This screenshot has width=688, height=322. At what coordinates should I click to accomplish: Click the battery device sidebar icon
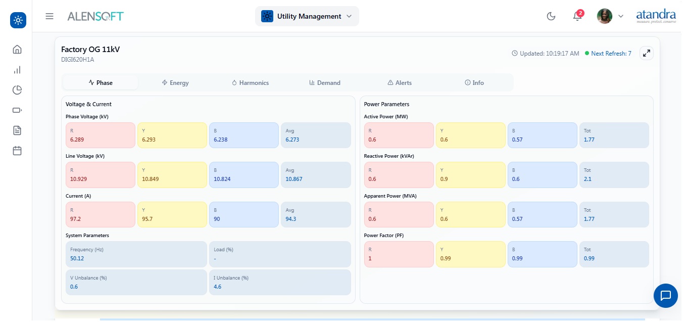pos(17,110)
